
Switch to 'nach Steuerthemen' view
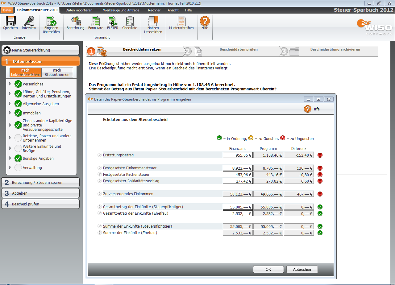pyautogui.click(x=57, y=72)
